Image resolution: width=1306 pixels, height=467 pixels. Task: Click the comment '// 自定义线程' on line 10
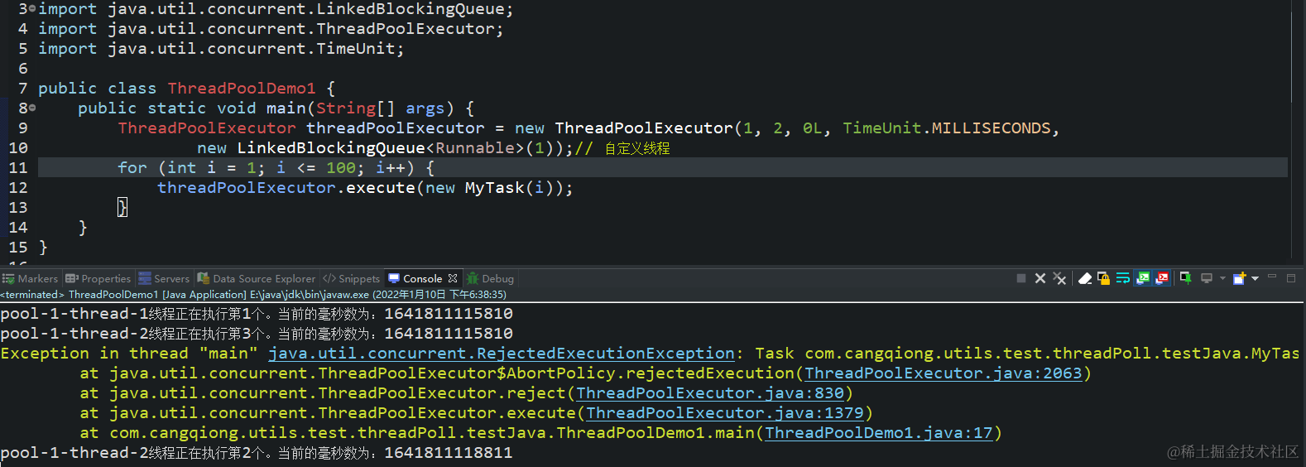(623, 148)
